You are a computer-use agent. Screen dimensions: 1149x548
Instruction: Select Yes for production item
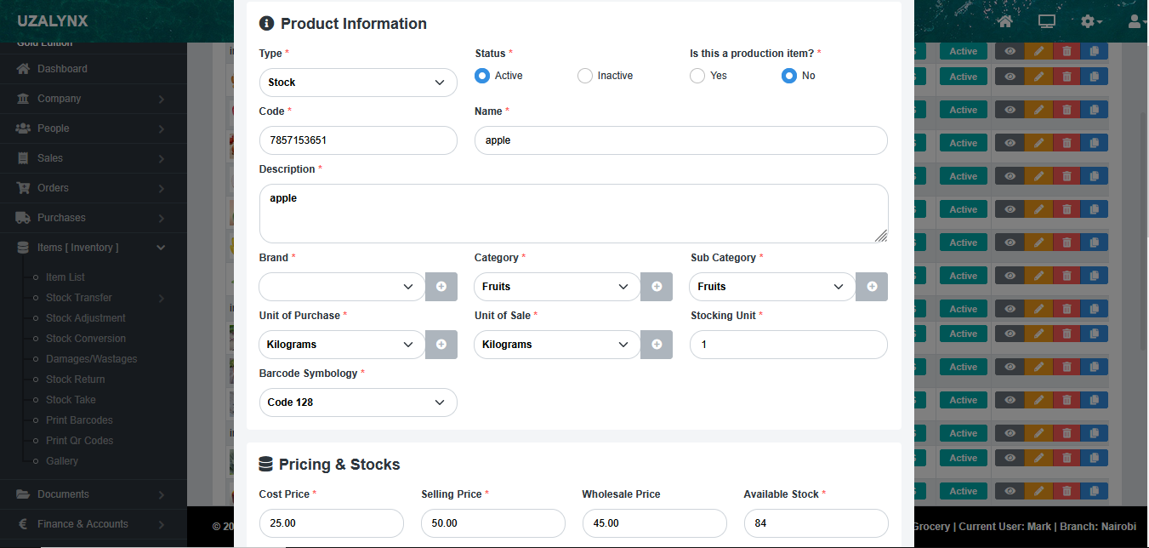coord(697,76)
